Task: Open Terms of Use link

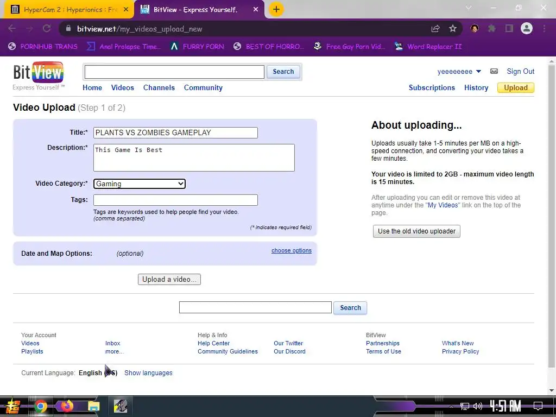Action: 383,351
